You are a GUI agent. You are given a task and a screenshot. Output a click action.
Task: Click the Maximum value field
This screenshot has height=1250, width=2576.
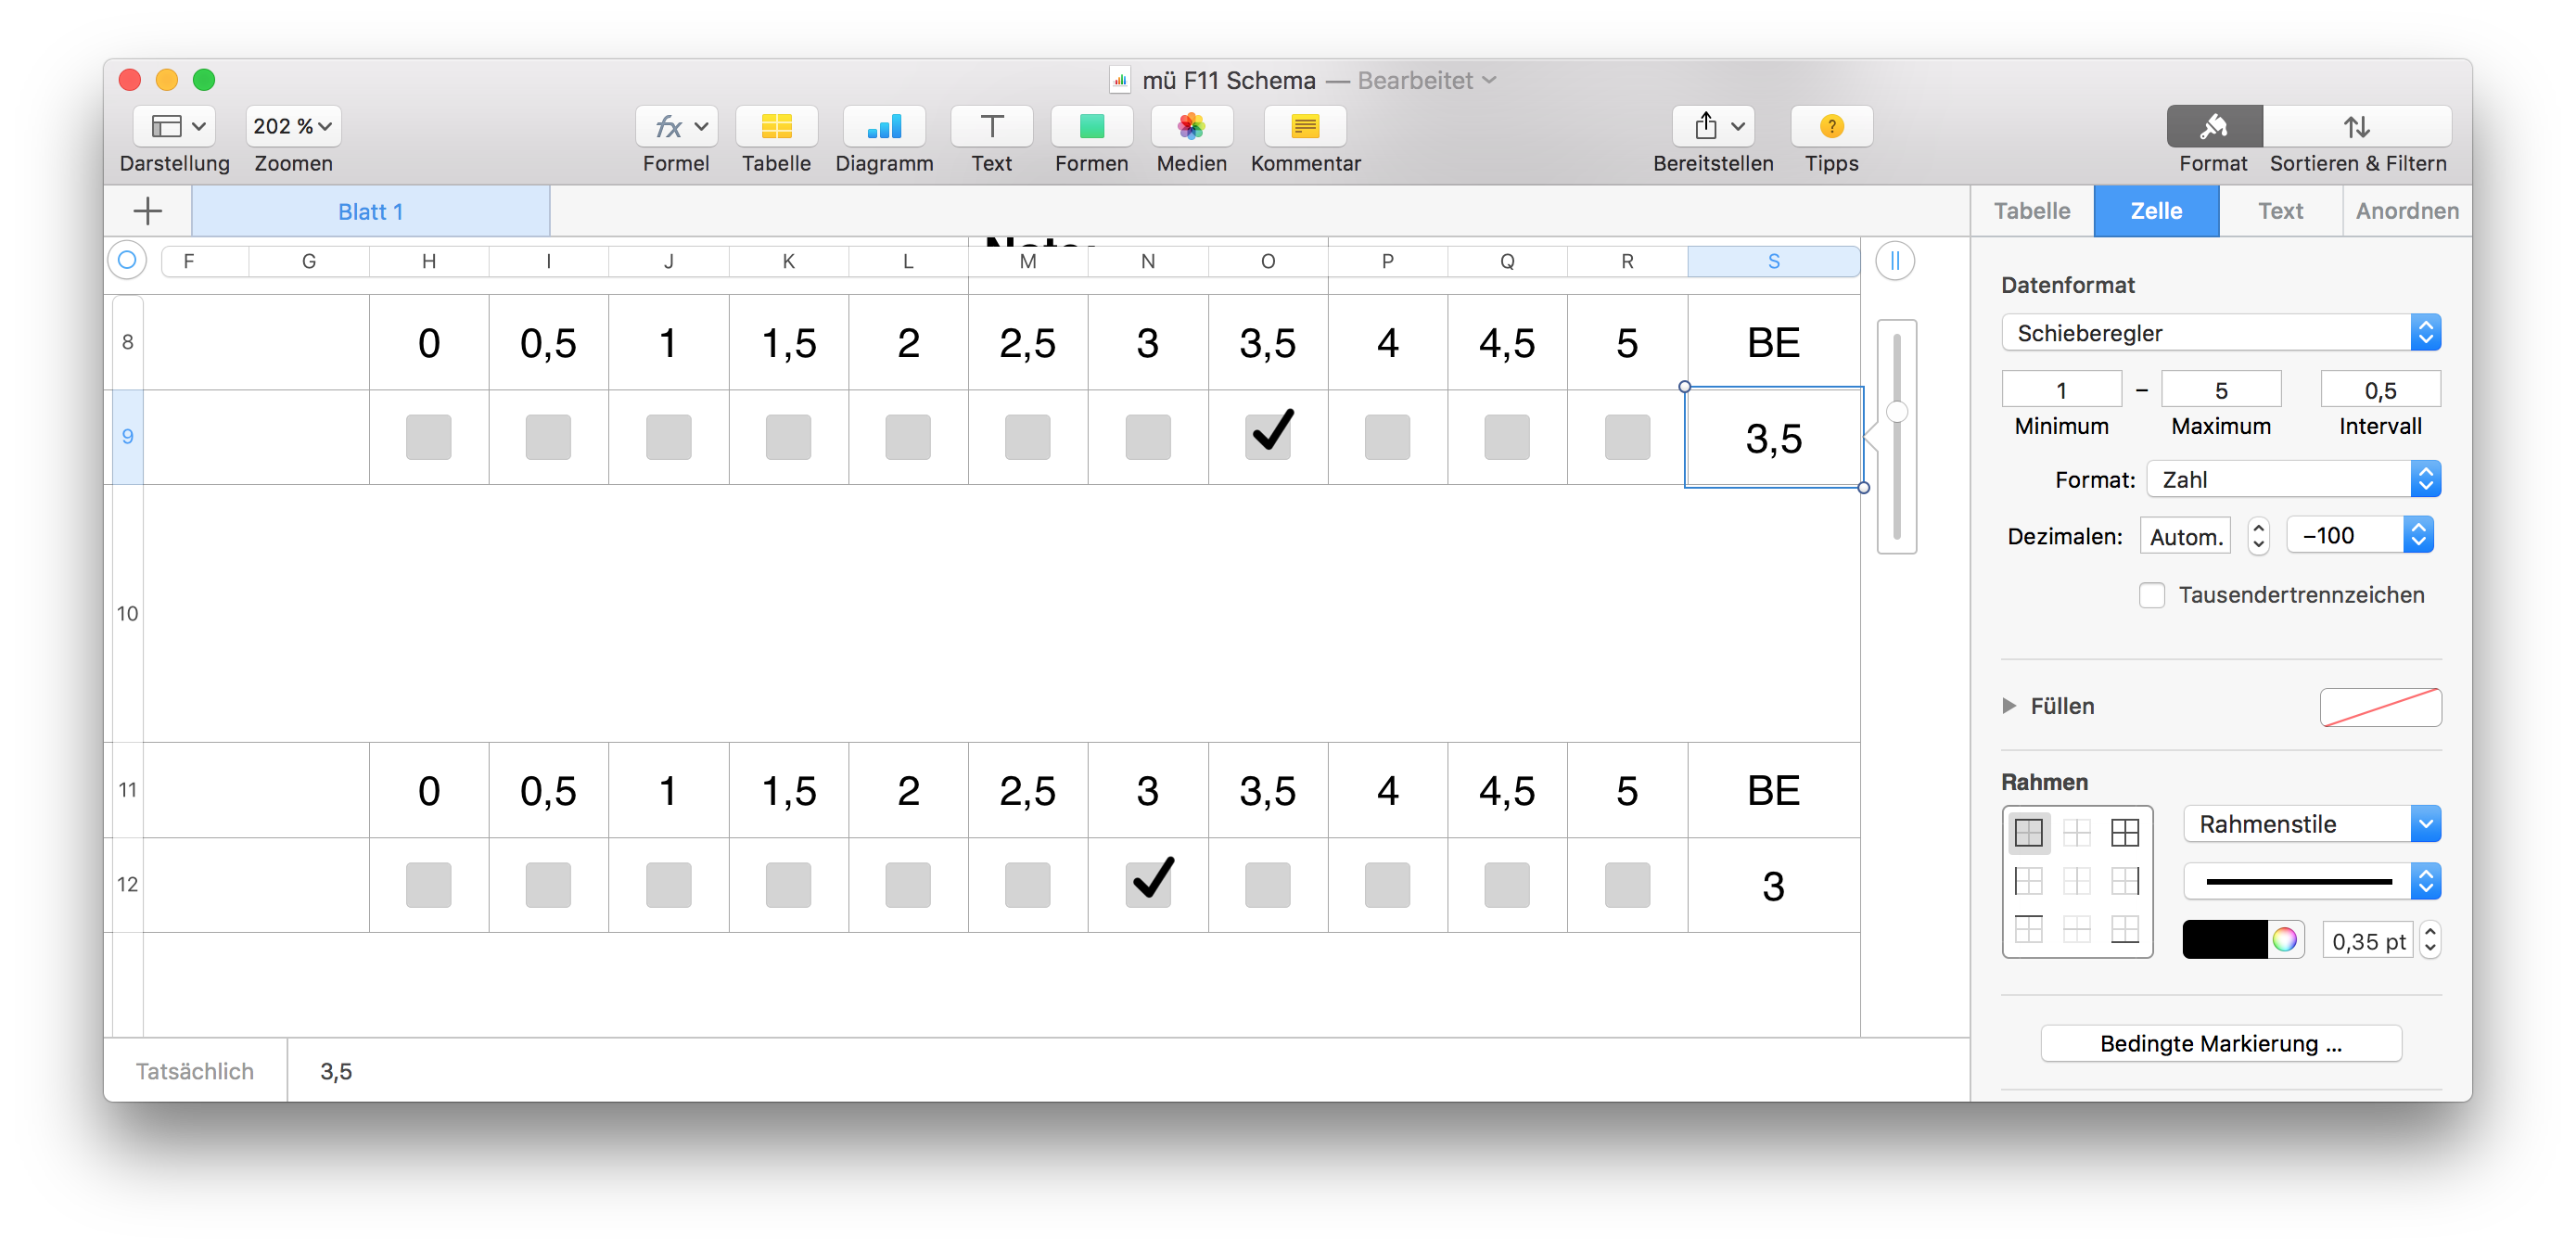[2220, 390]
